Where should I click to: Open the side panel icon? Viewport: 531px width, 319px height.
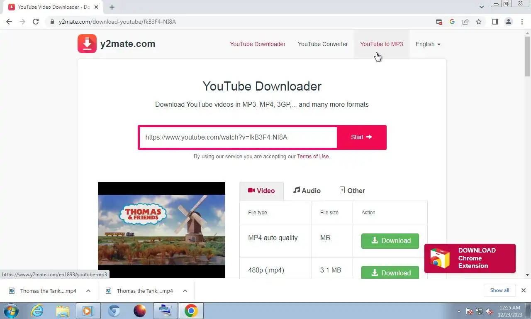[x=495, y=22]
